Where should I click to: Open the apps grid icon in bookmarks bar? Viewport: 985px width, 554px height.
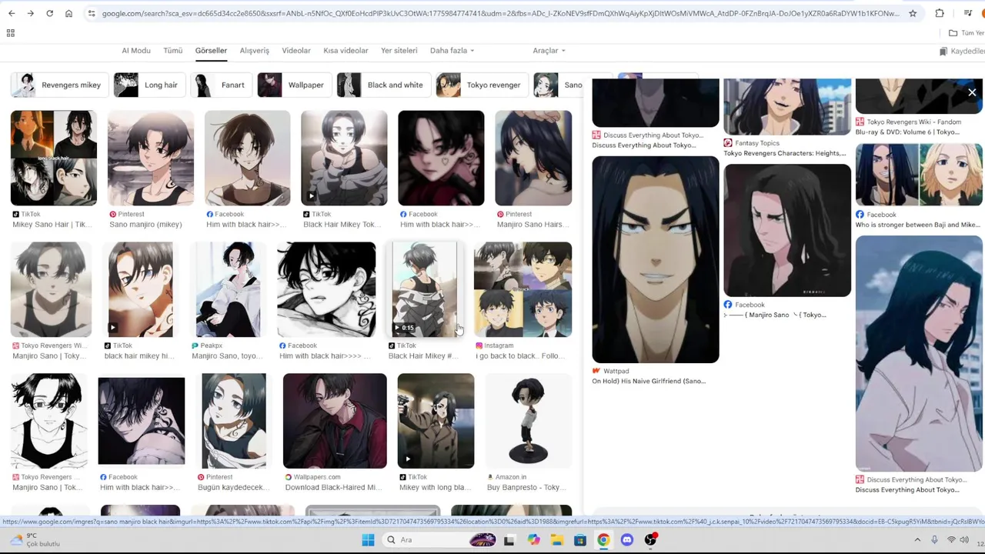pyautogui.click(x=11, y=32)
